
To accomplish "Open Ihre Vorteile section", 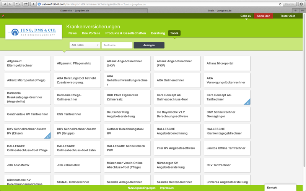I will point(91,33).
